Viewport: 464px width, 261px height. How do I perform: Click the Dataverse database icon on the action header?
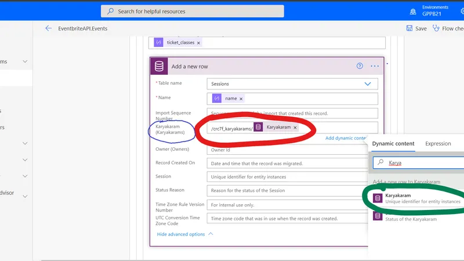[159, 66]
